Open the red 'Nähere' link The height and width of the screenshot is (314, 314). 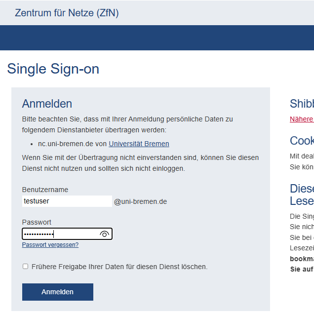tap(301, 119)
